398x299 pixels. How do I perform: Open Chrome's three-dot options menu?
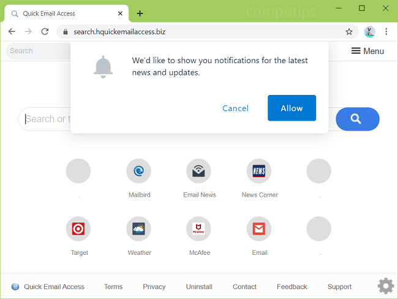pyautogui.click(x=386, y=31)
